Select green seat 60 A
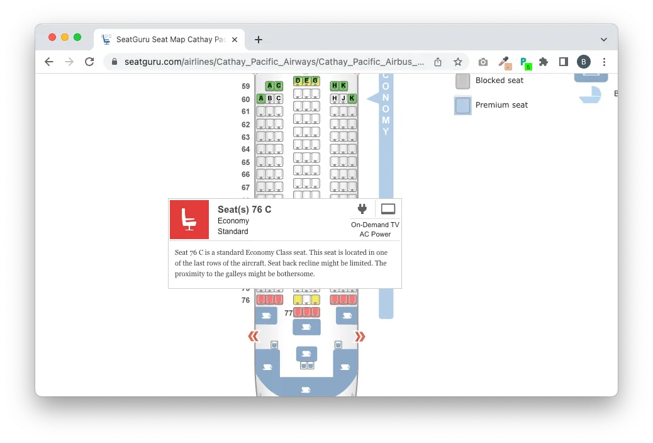 click(x=260, y=99)
